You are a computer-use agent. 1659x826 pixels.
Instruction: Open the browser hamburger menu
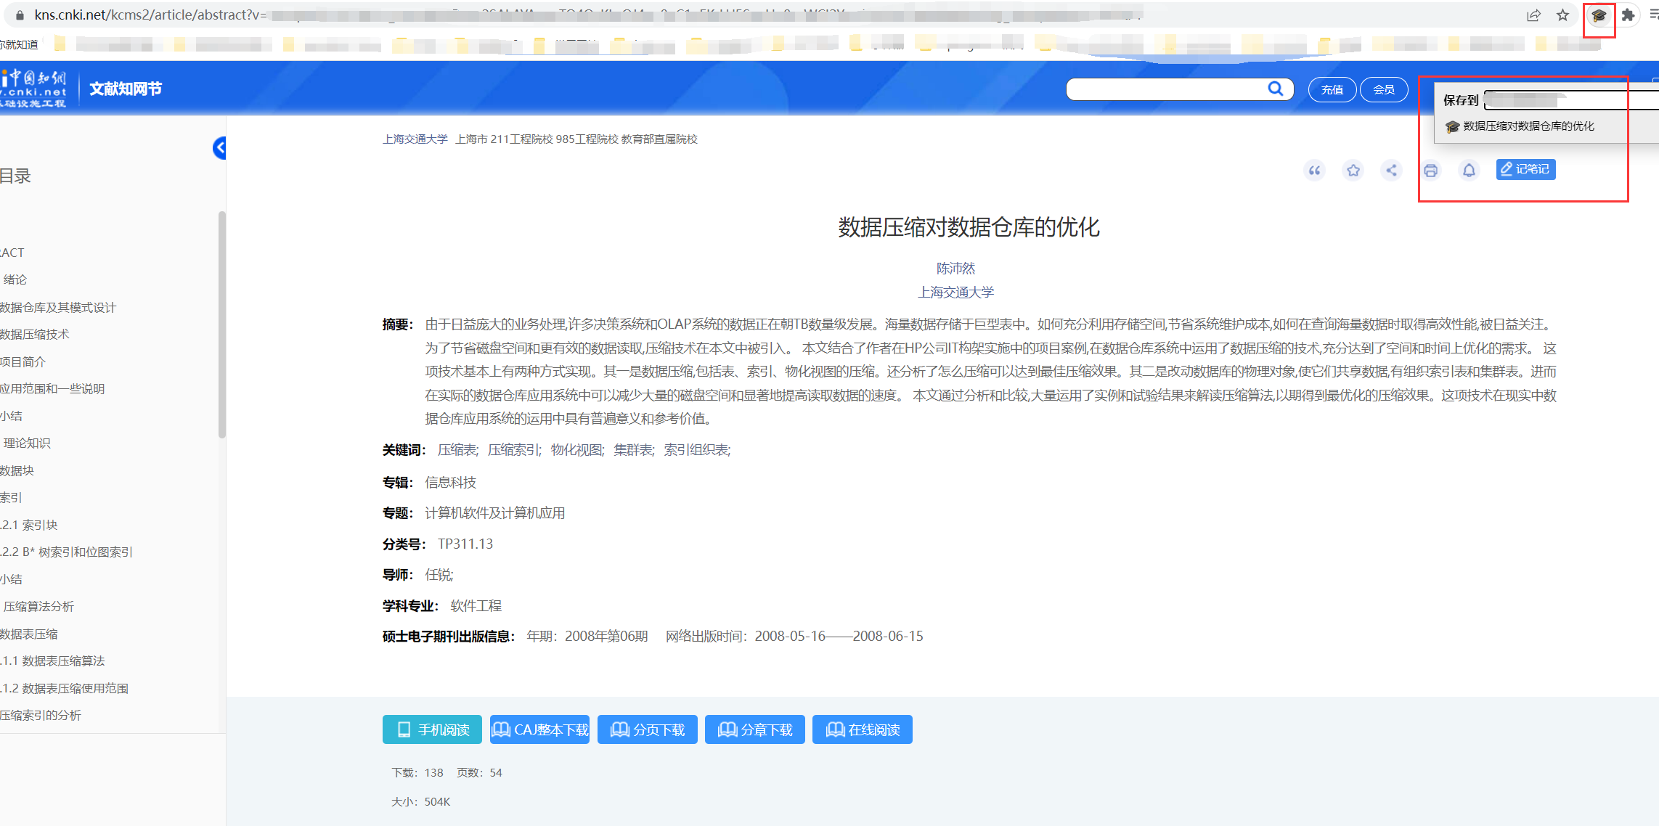click(x=1653, y=15)
